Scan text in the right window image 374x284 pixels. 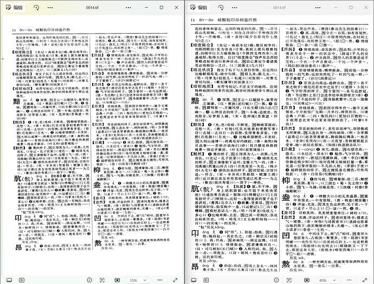pyautogui.click(x=289, y=280)
